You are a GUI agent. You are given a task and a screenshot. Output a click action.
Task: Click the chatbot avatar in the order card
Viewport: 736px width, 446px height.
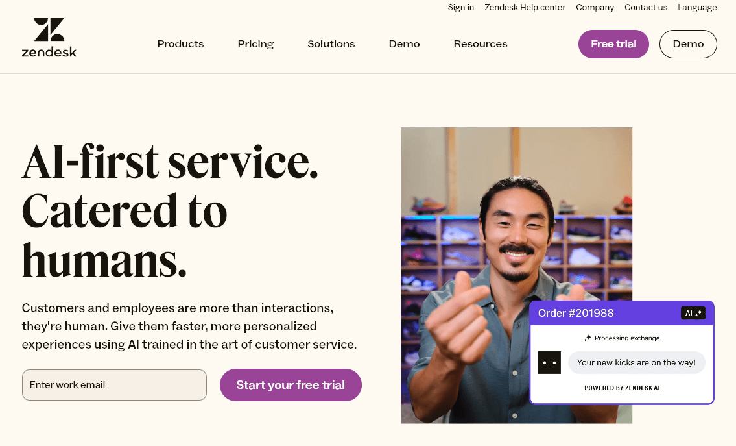(x=549, y=362)
